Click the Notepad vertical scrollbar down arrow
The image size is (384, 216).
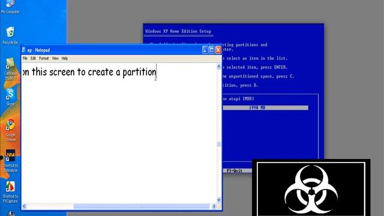pyautogui.click(x=218, y=200)
